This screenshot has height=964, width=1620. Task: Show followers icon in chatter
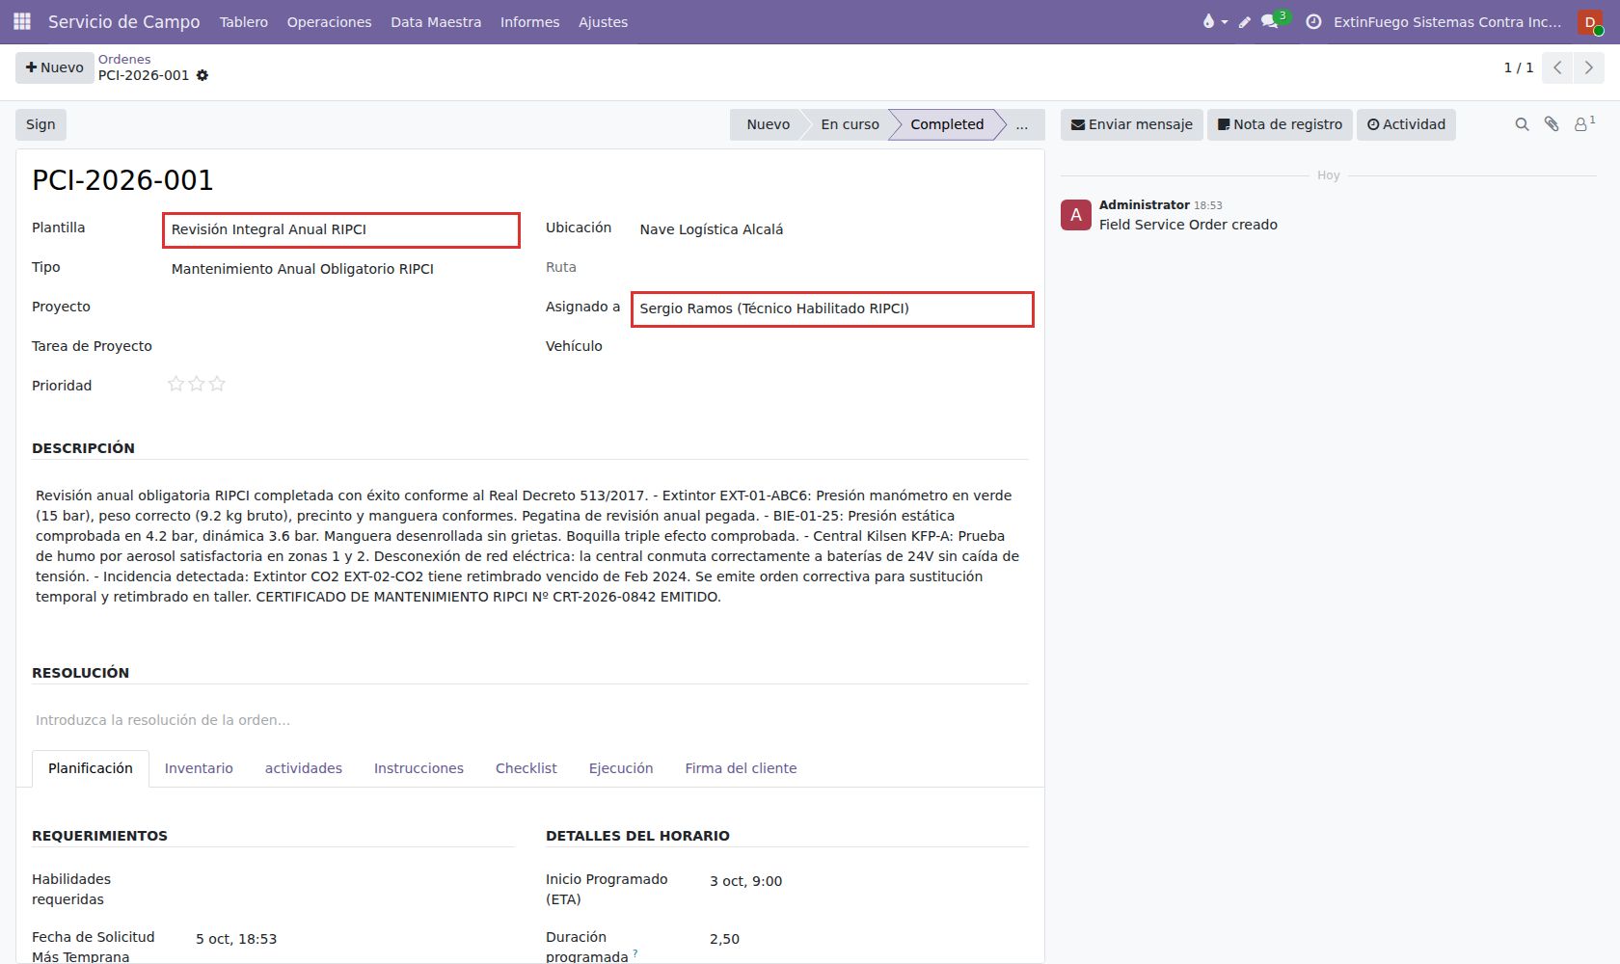pyautogui.click(x=1584, y=123)
